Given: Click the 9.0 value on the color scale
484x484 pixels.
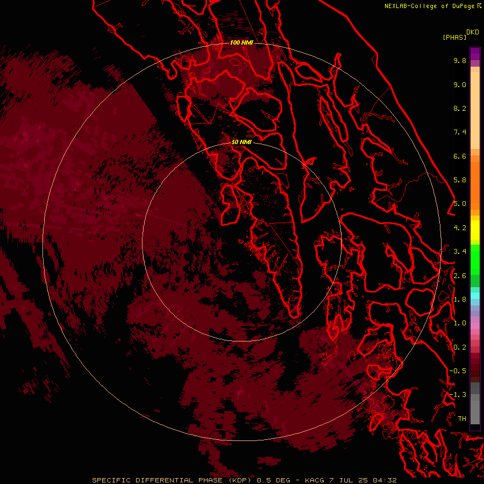Looking at the screenshot, I should [460, 84].
